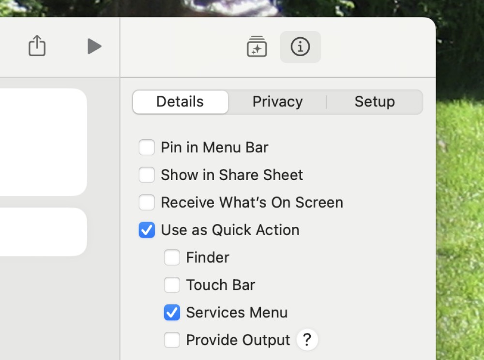Image resolution: width=484 pixels, height=360 pixels.
Task: Select the lower white action card
Action: pos(44,232)
